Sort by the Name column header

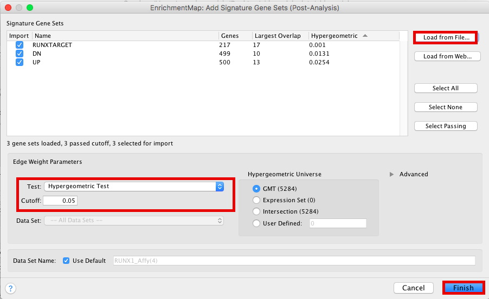coord(125,36)
